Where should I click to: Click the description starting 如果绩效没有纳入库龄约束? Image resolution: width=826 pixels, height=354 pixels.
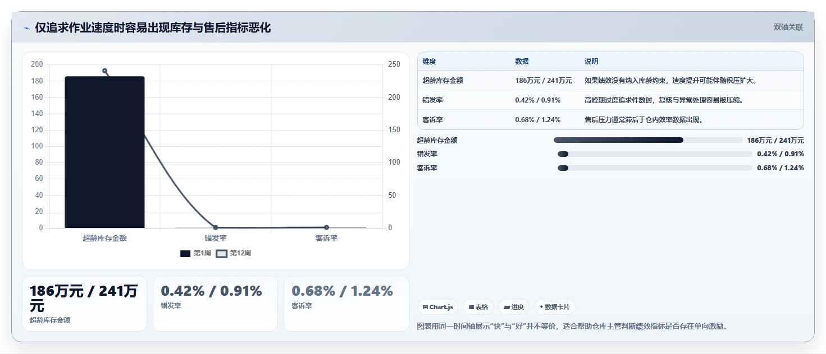coord(671,81)
